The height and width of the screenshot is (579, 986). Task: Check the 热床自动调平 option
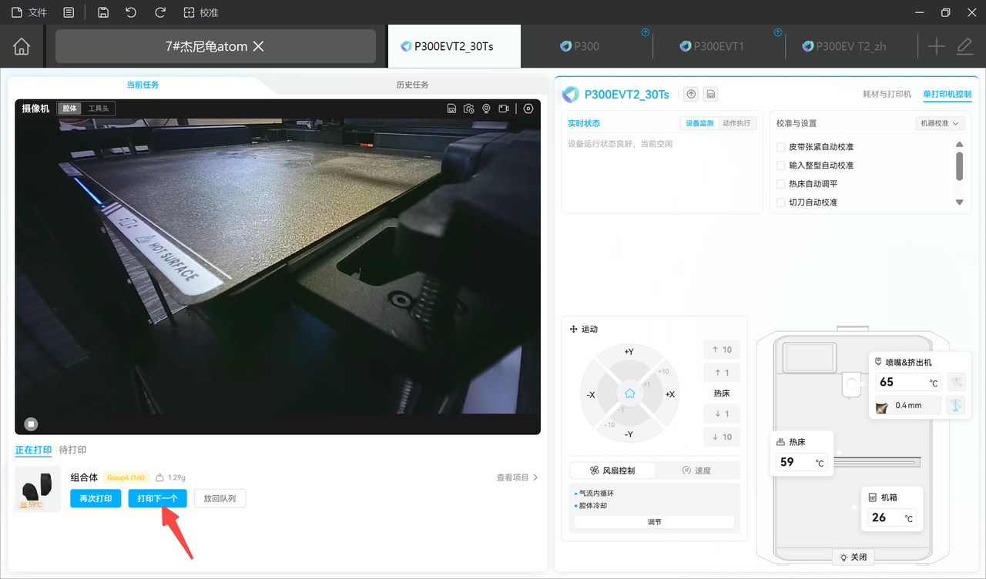click(781, 184)
